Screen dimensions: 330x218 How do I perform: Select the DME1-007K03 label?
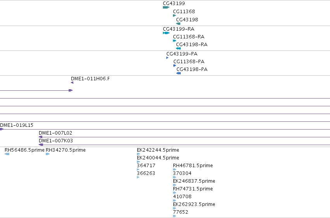[56, 140]
